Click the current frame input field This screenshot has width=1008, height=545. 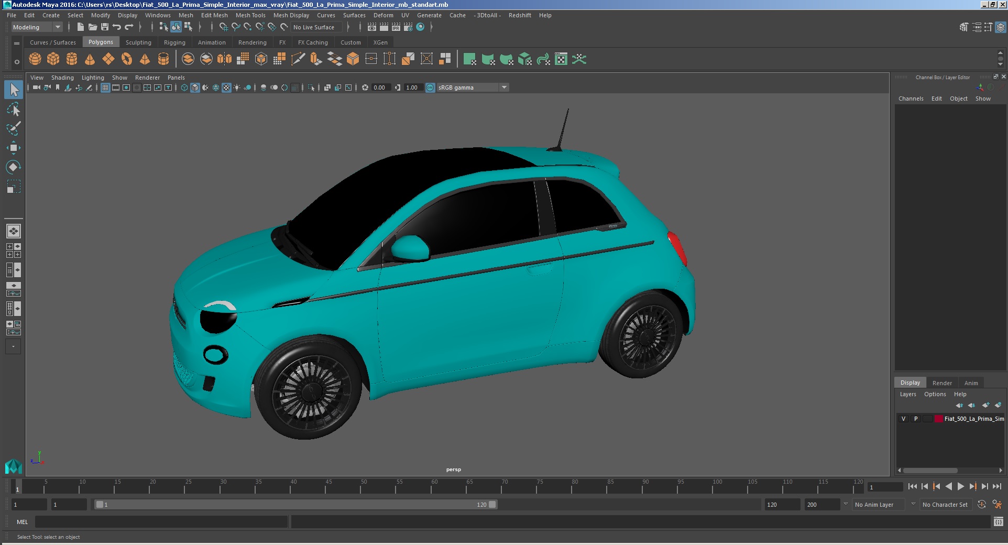click(885, 487)
